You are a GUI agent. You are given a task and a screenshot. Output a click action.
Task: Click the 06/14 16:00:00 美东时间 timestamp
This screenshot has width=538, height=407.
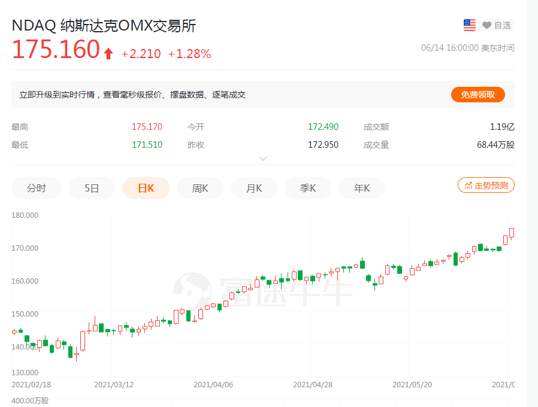point(468,48)
